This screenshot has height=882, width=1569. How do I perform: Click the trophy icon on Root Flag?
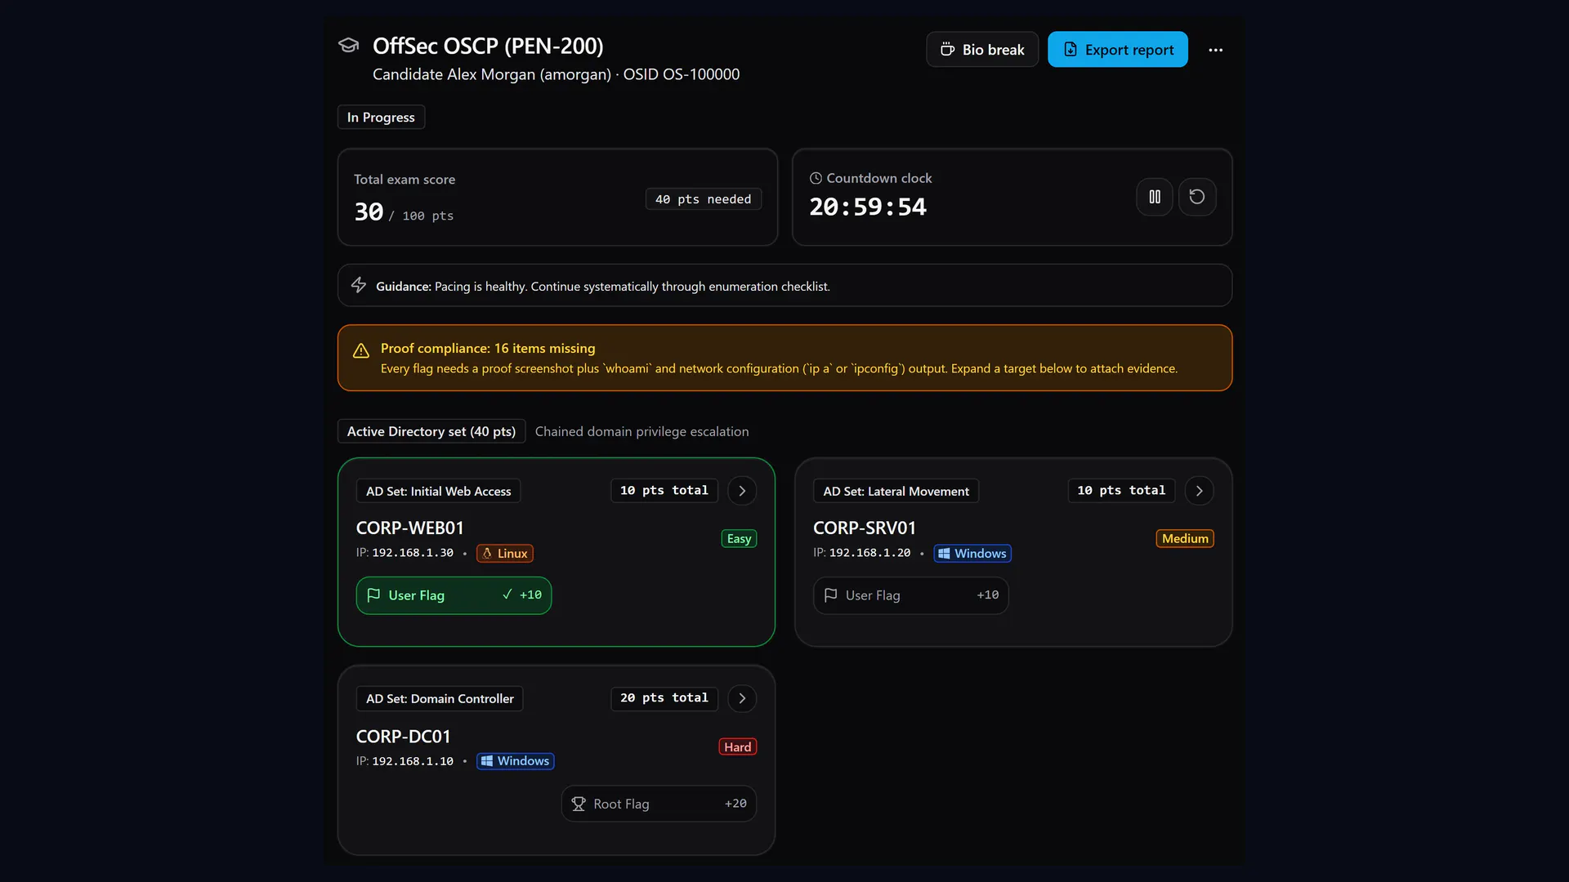(579, 804)
